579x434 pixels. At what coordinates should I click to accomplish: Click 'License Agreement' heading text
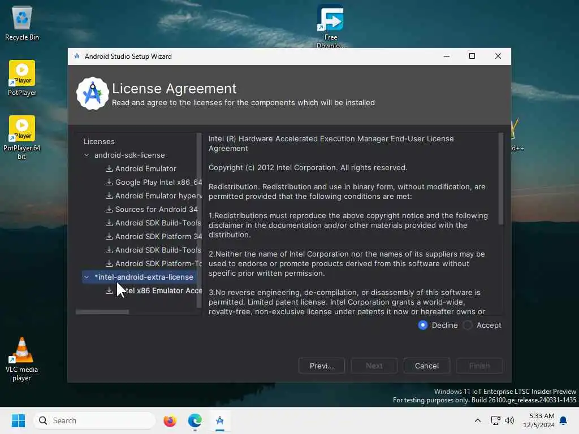coord(174,89)
